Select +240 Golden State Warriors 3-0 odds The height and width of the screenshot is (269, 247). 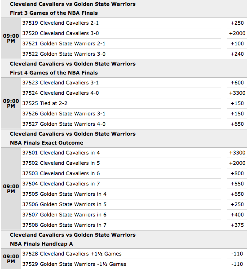[237, 54]
